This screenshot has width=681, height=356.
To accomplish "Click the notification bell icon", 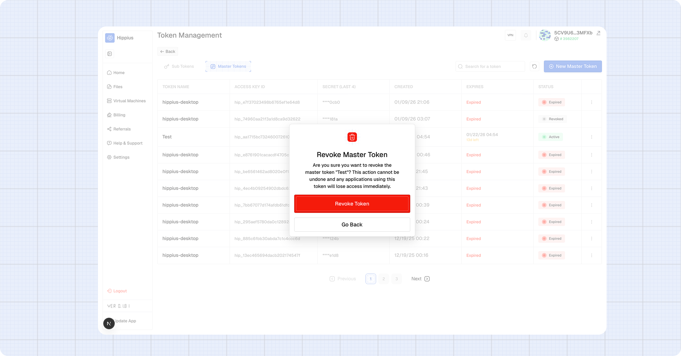I will [x=526, y=35].
